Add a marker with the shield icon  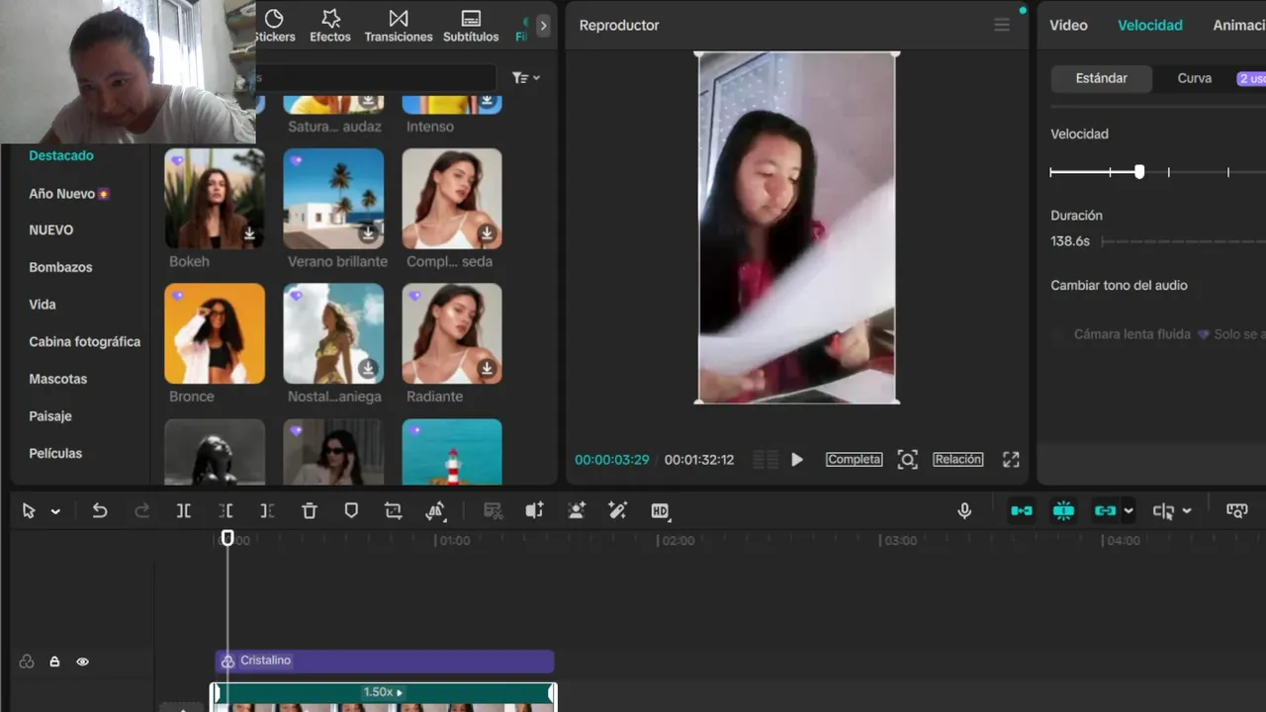[351, 511]
